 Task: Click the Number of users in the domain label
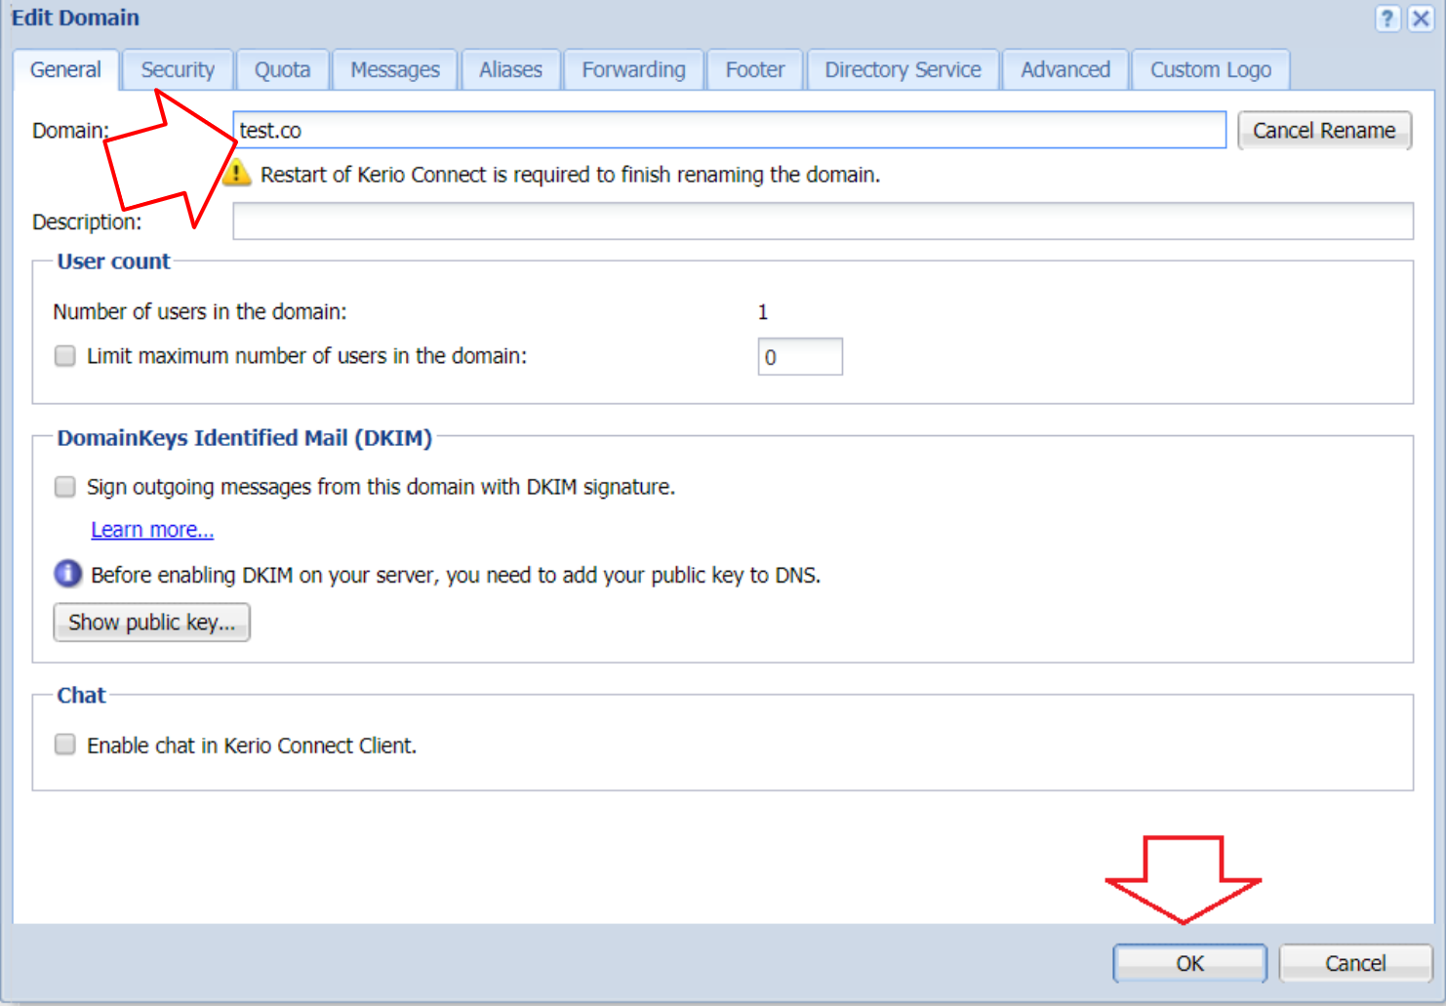click(x=200, y=311)
